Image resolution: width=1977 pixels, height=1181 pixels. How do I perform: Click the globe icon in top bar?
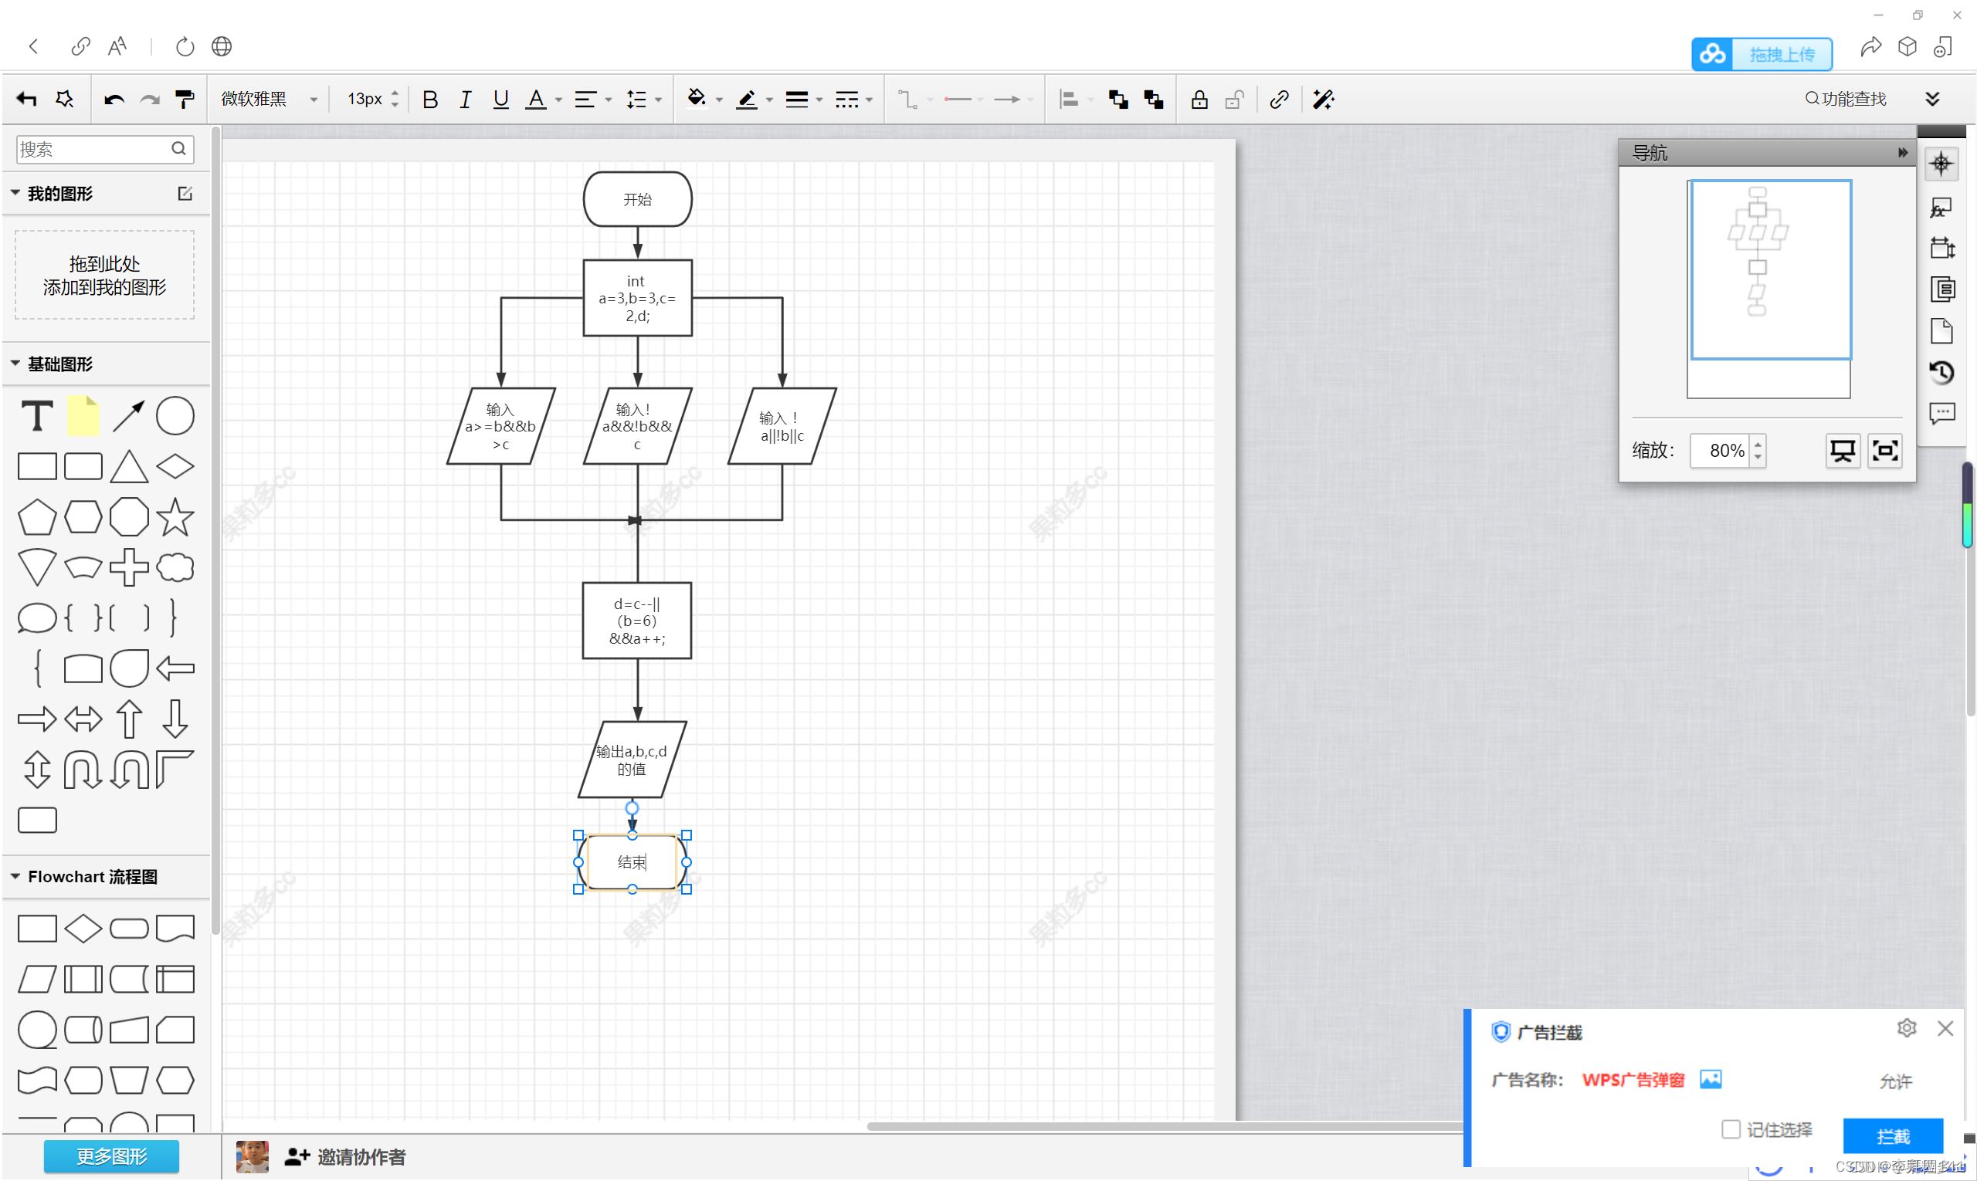[x=222, y=46]
